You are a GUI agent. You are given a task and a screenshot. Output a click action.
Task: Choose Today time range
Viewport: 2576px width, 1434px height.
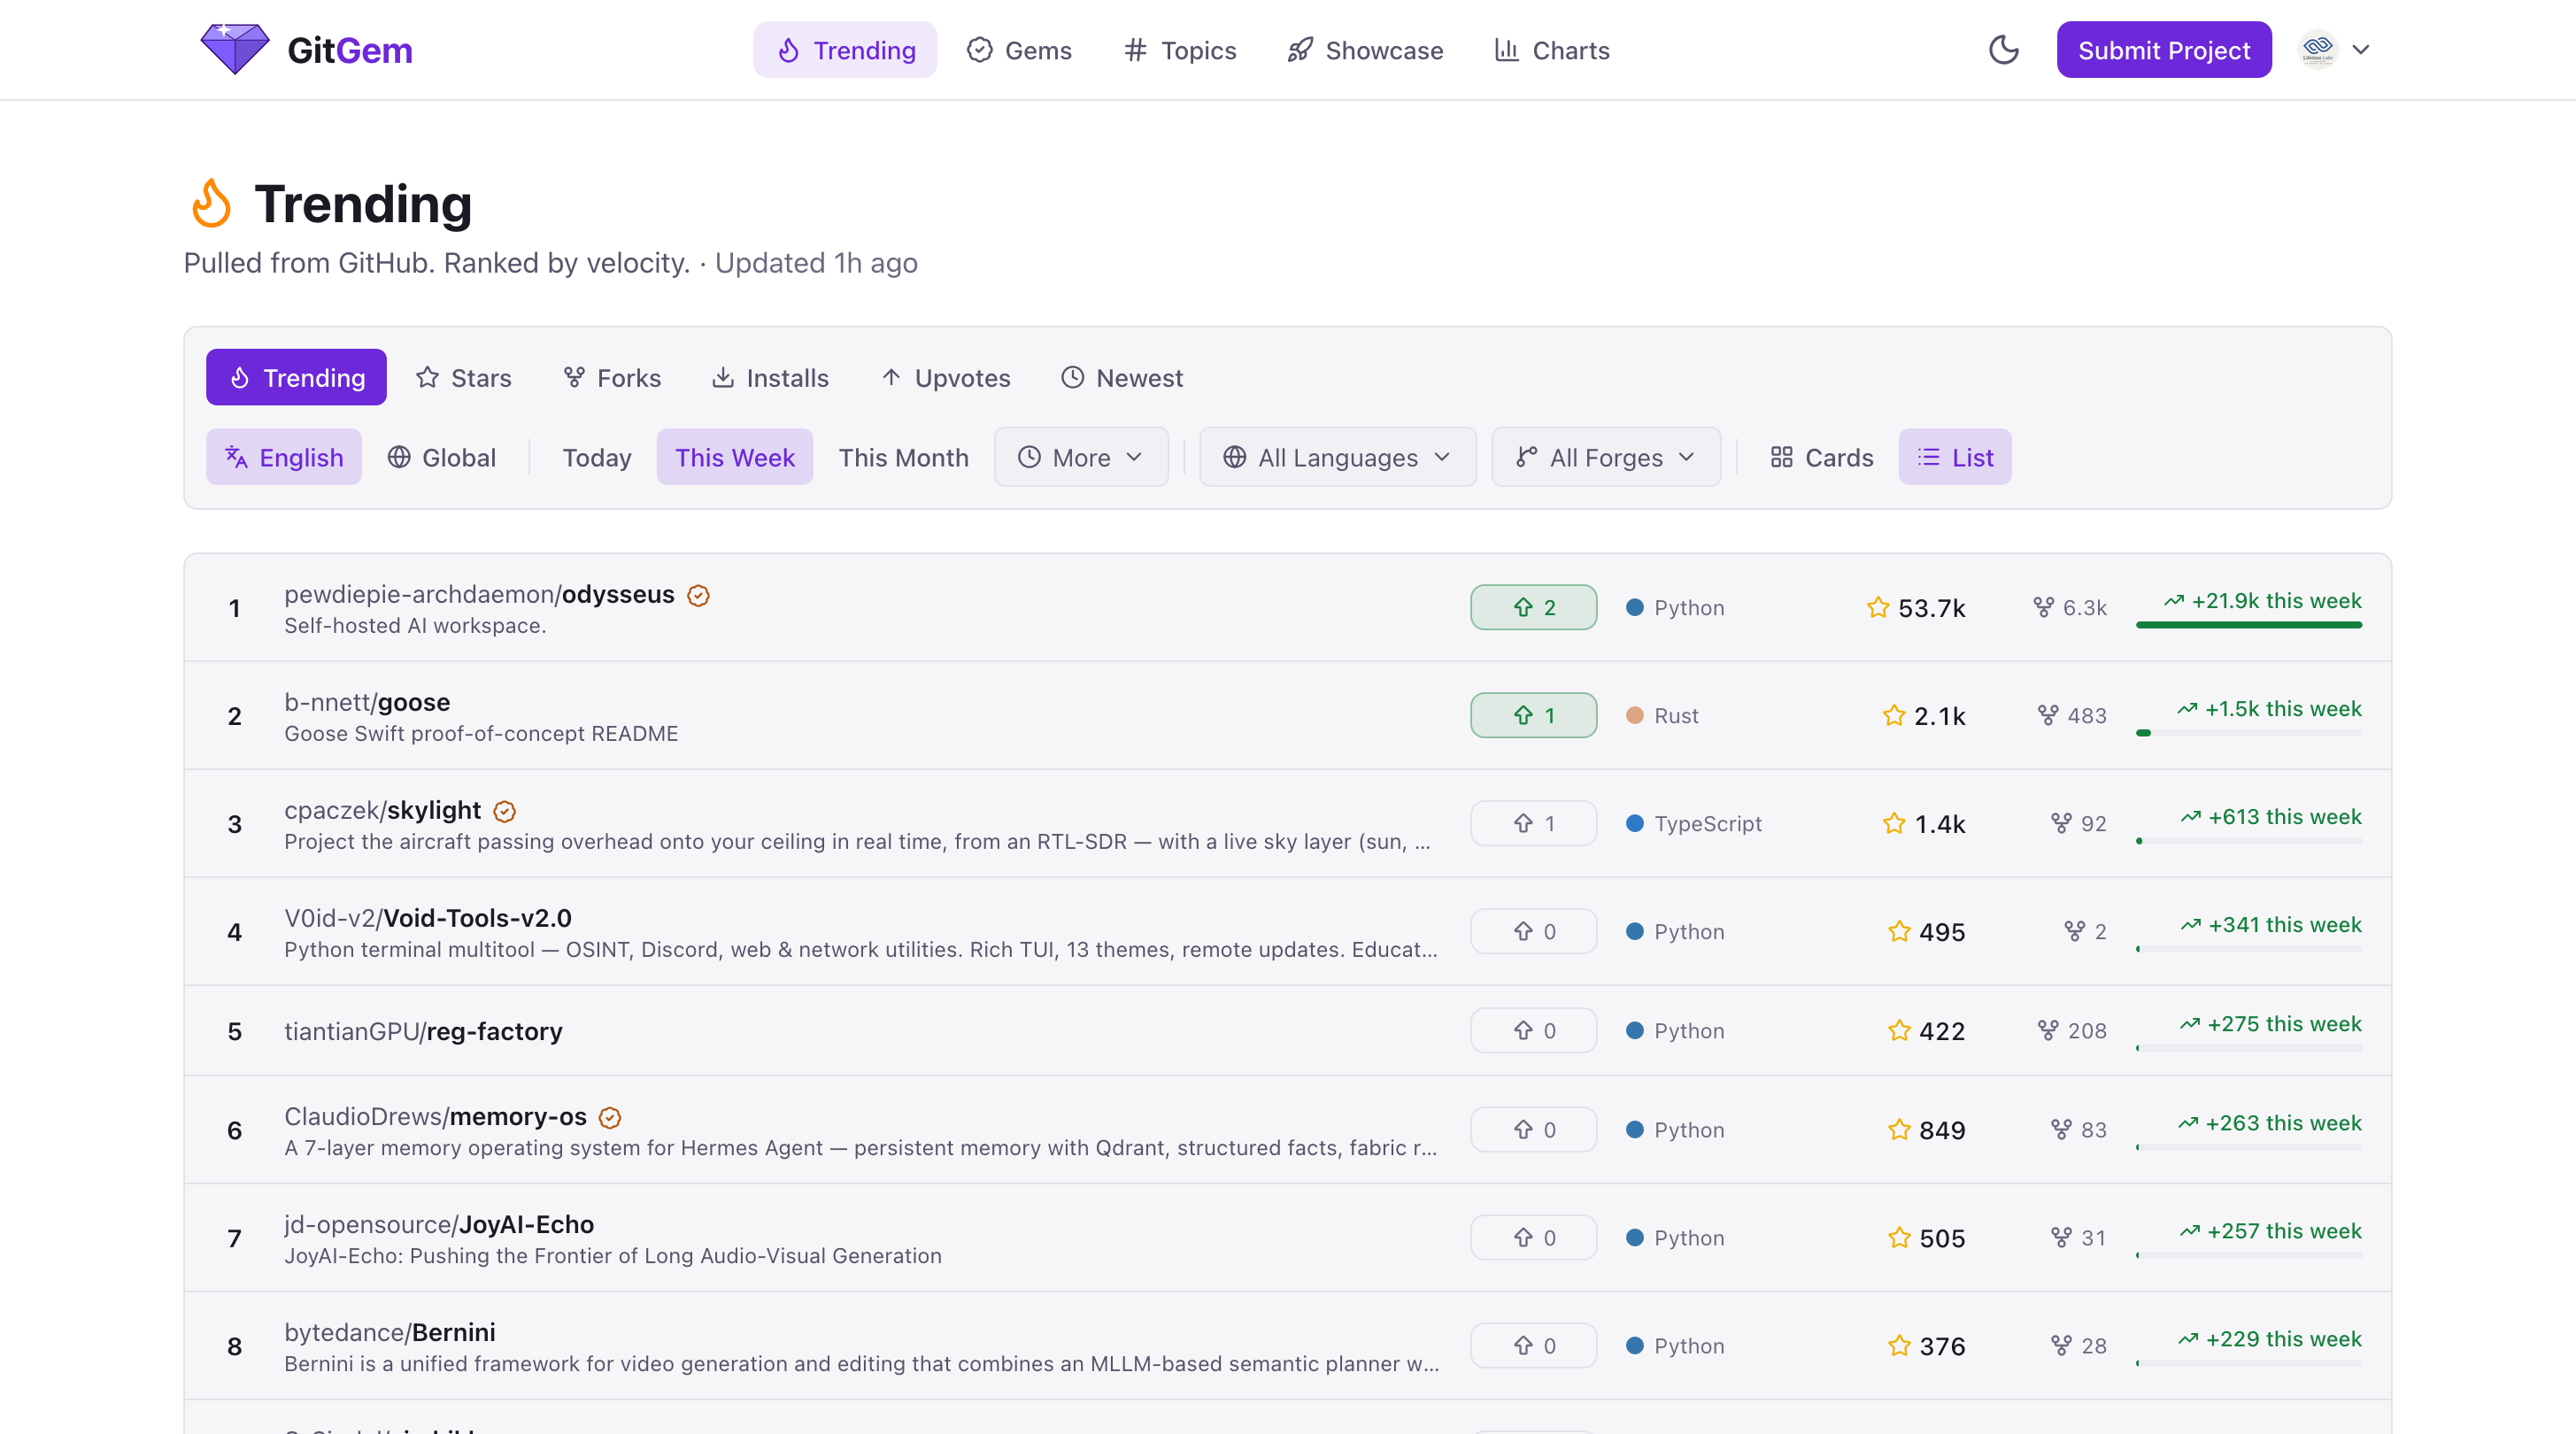click(597, 457)
